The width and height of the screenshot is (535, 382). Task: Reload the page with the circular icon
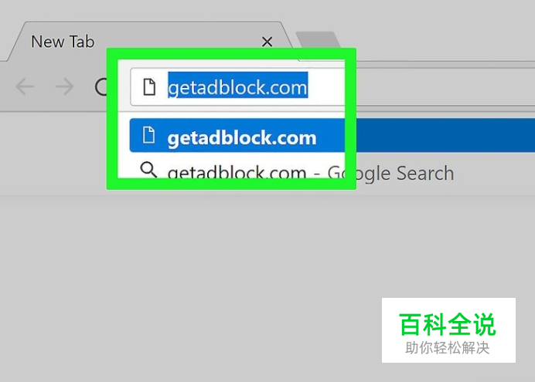[x=101, y=86]
